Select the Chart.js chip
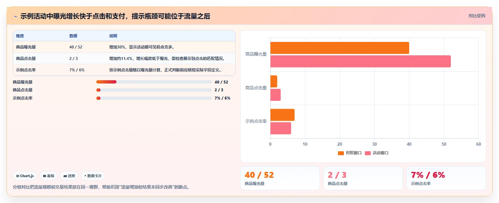 click(25, 176)
